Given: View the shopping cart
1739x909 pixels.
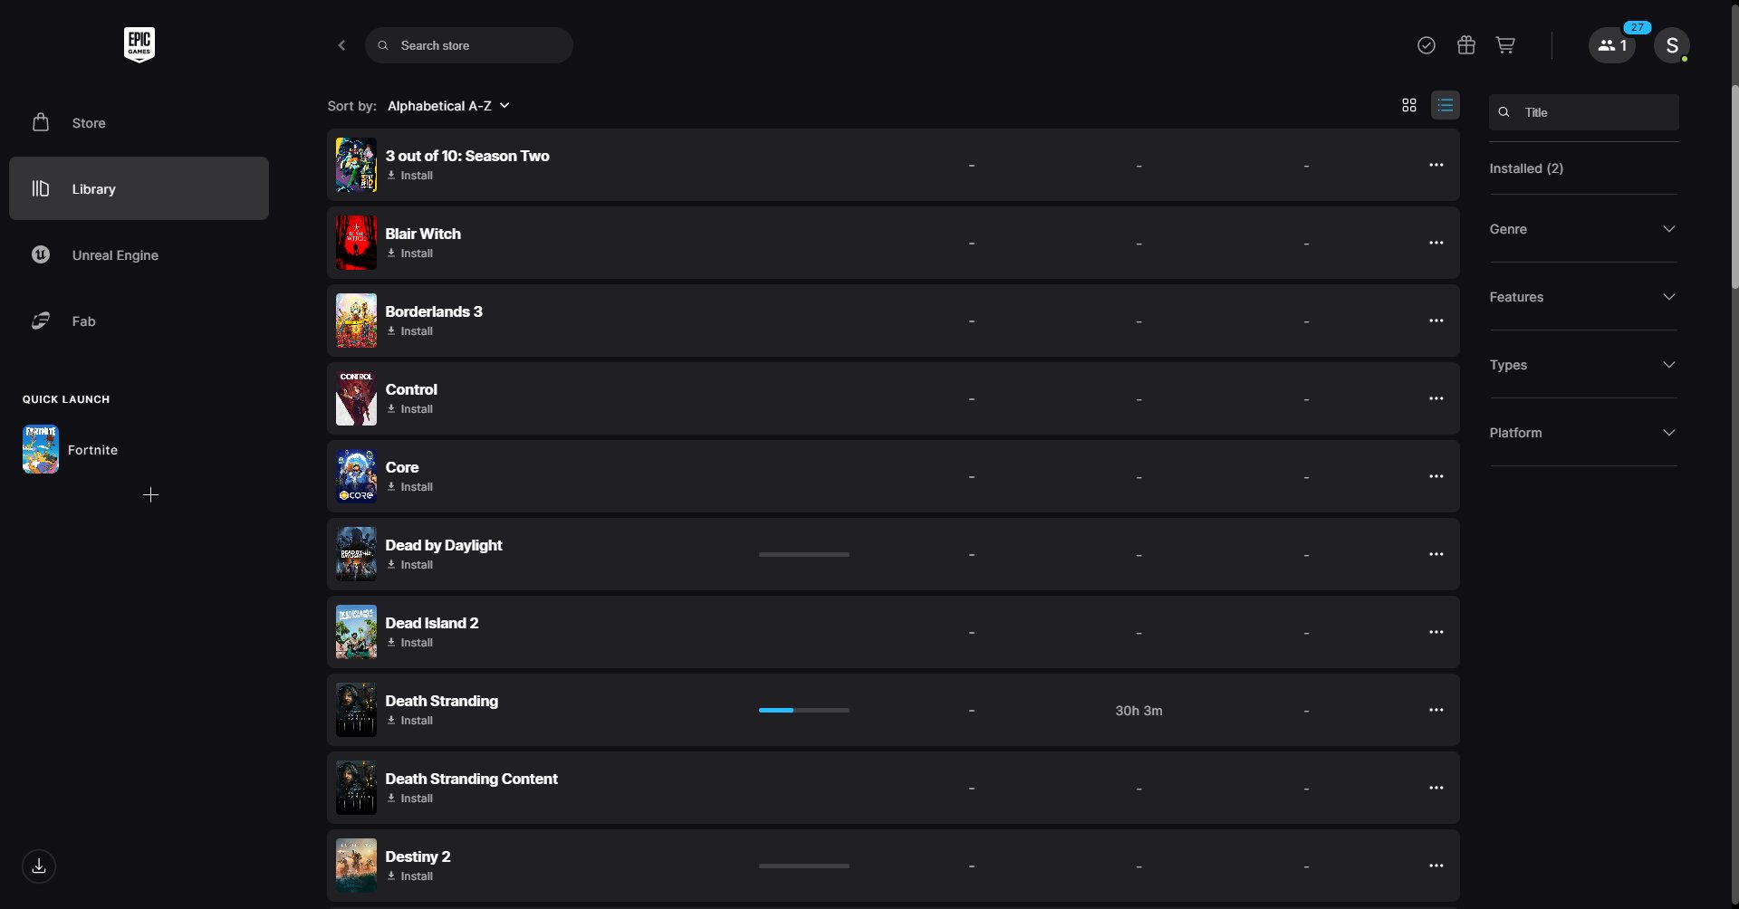Looking at the screenshot, I should [1504, 44].
